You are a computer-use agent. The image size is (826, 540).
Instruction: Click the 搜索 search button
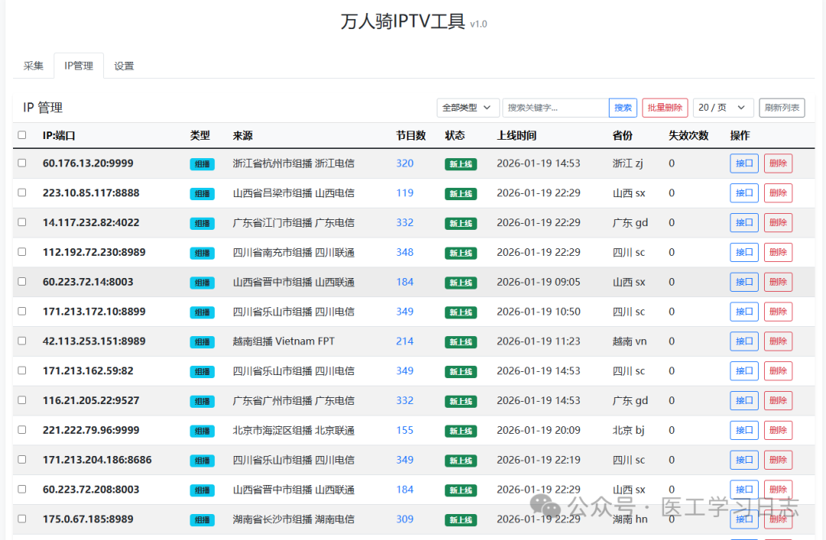click(623, 107)
